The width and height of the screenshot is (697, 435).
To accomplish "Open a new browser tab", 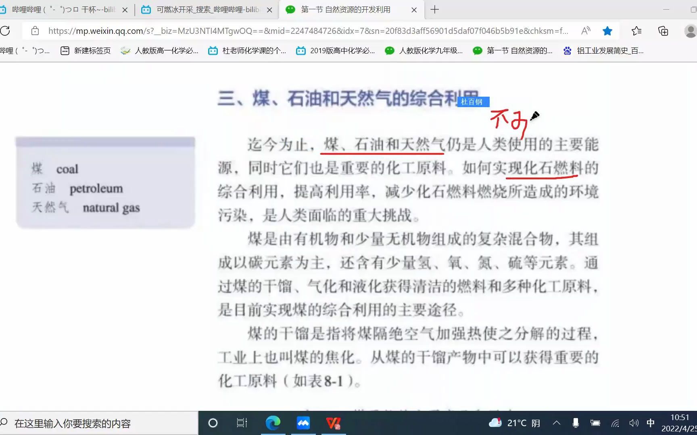I will point(434,10).
